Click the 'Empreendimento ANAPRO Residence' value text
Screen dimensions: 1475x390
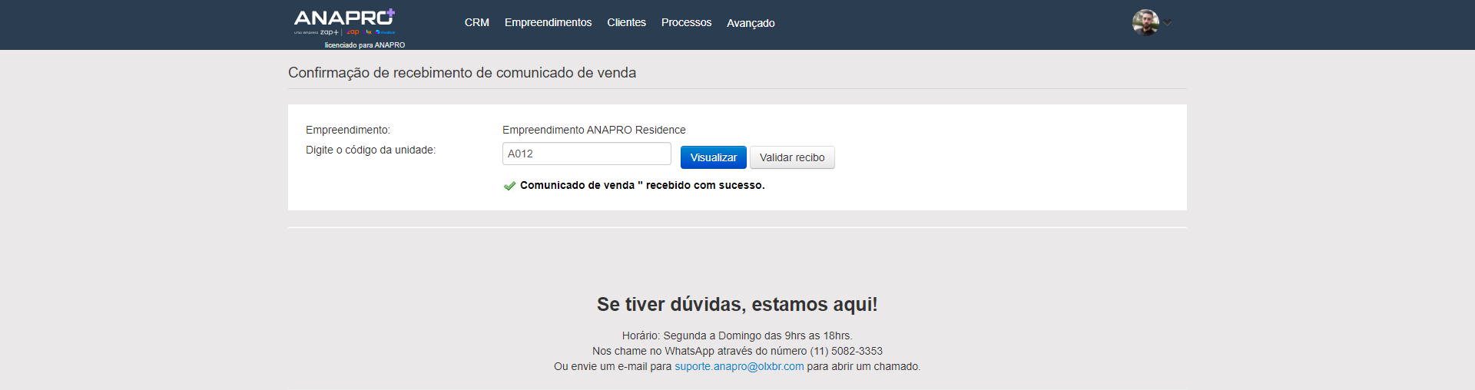(594, 131)
